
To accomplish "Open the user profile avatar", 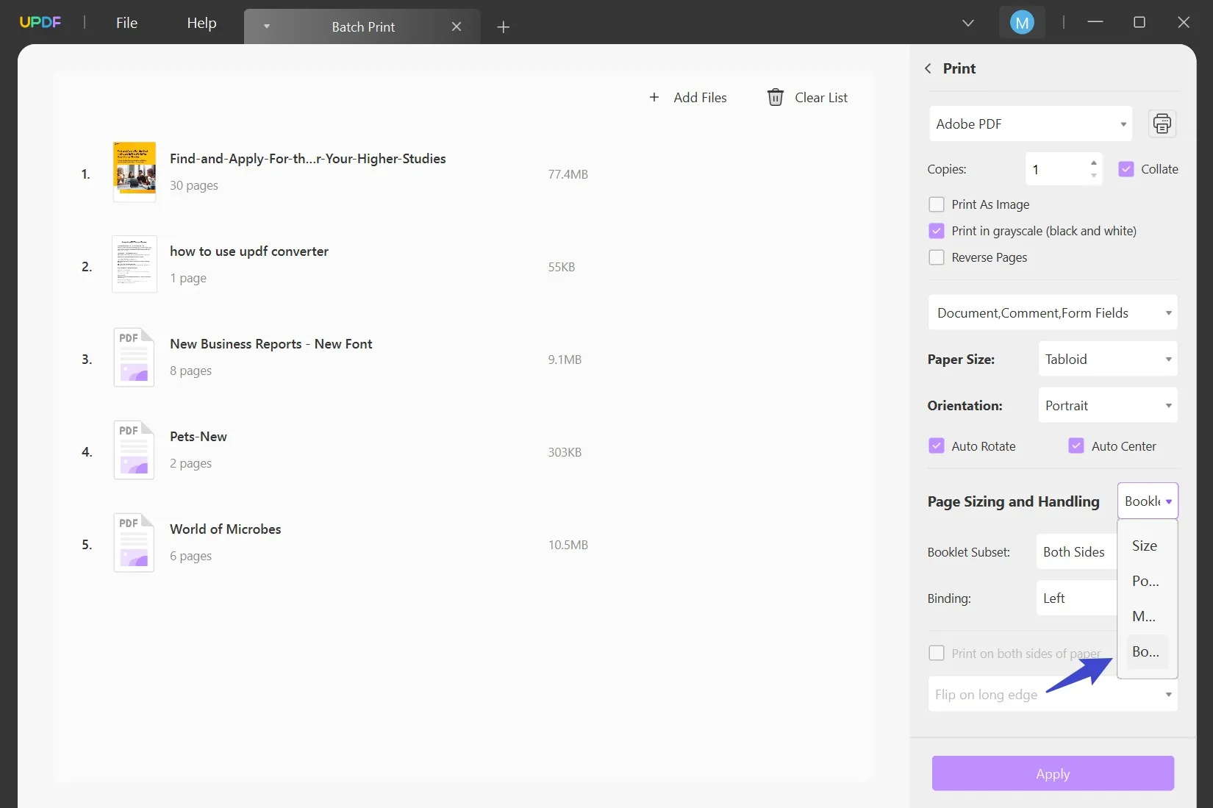I will pyautogui.click(x=1022, y=21).
